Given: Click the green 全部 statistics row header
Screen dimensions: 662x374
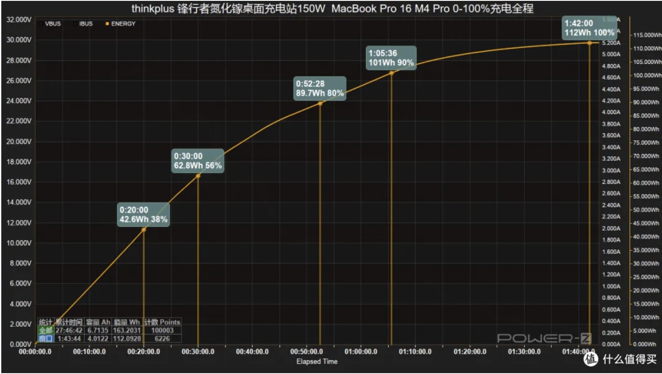Looking at the screenshot, I should click(46, 330).
